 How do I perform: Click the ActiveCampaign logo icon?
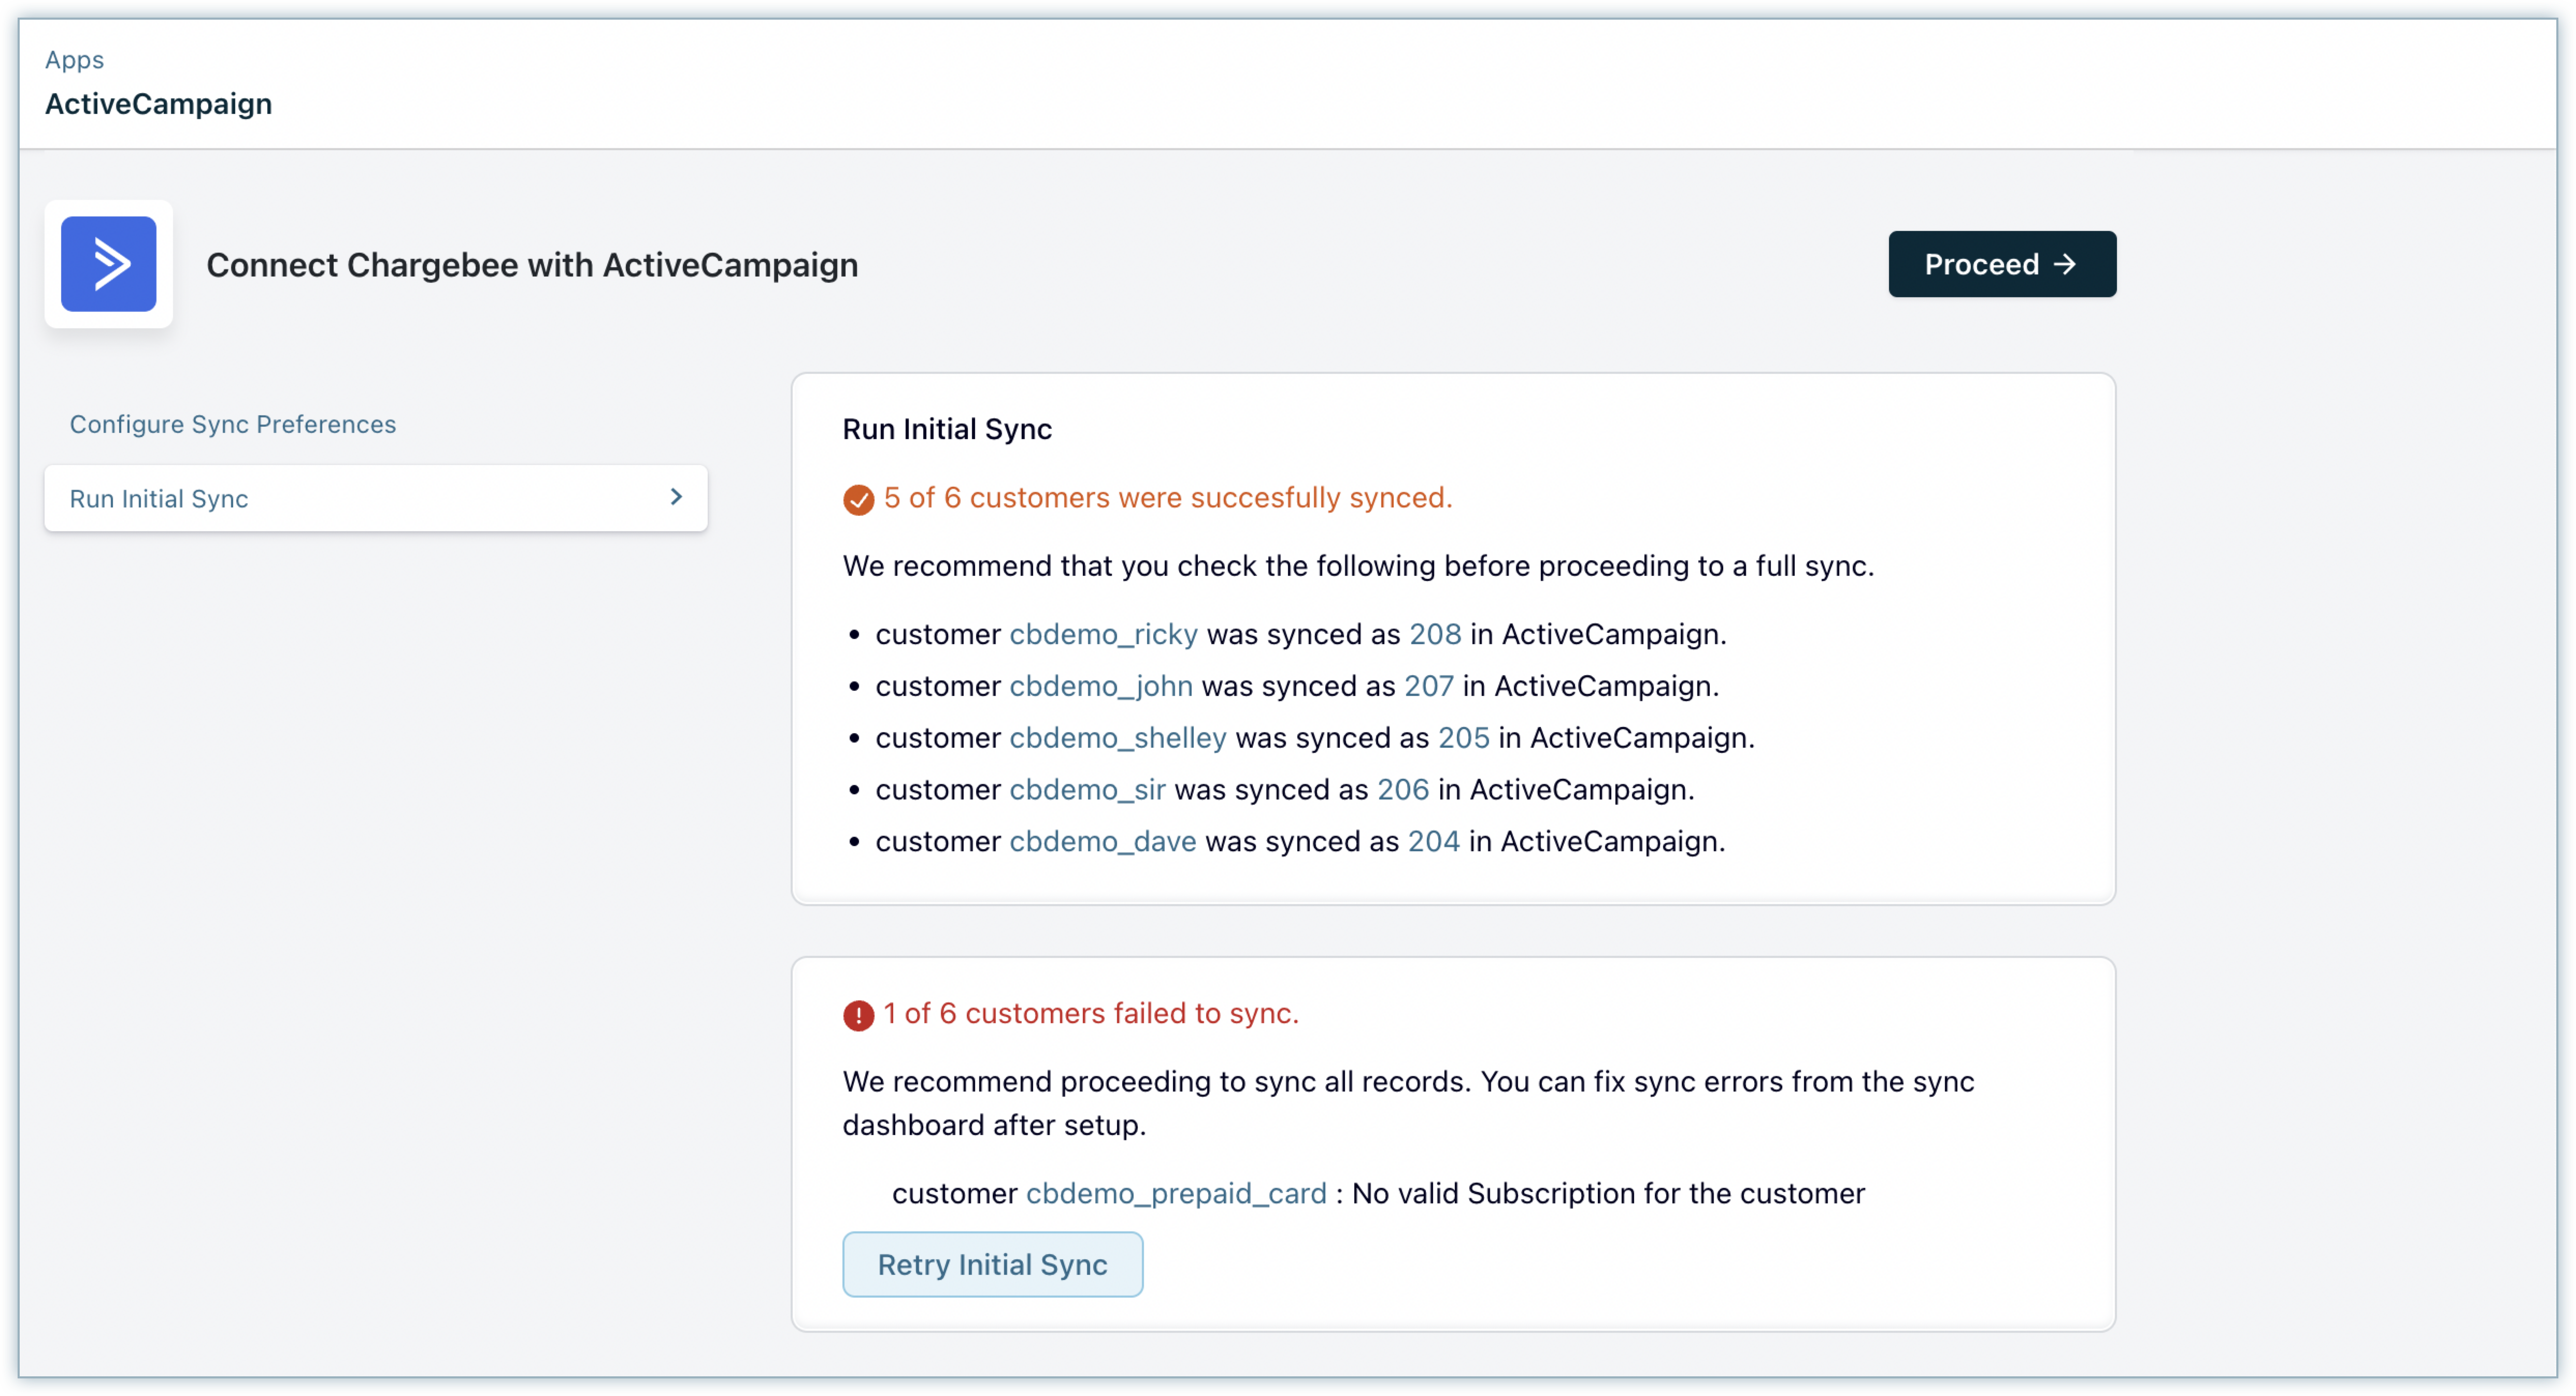[108, 264]
